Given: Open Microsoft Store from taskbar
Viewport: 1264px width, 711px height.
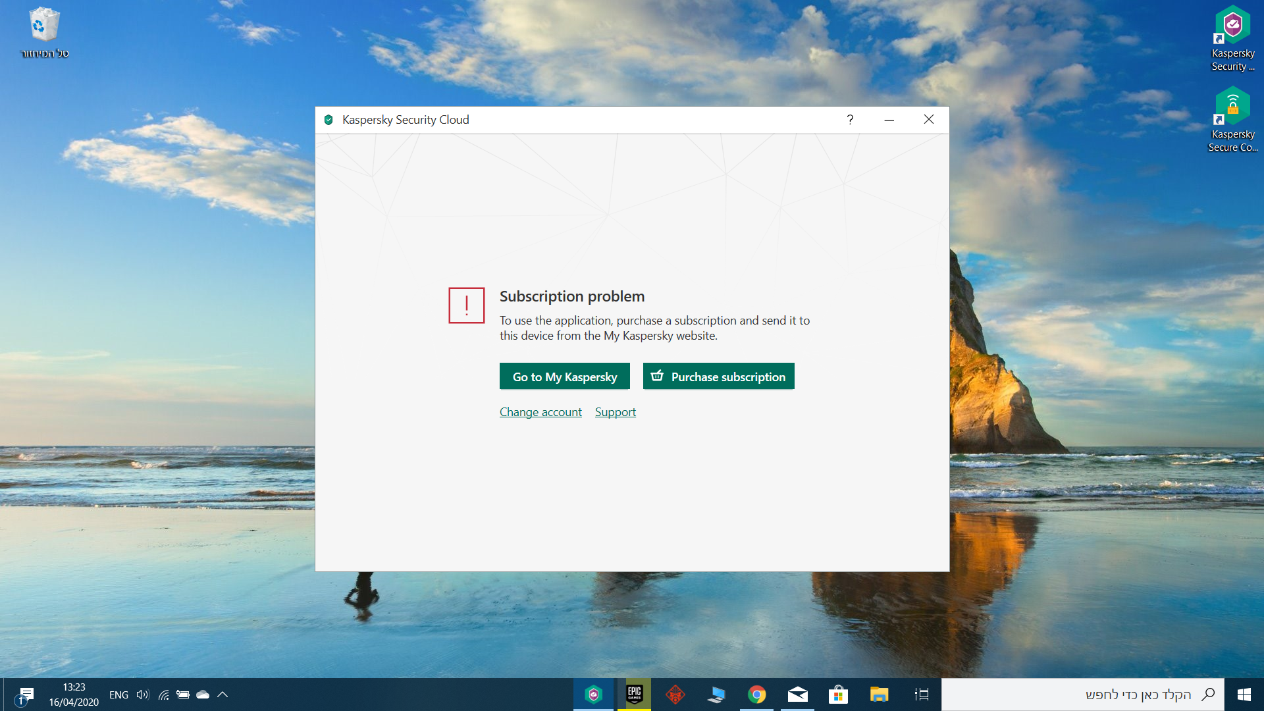Looking at the screenshot, I should click(x=838, y=695).
